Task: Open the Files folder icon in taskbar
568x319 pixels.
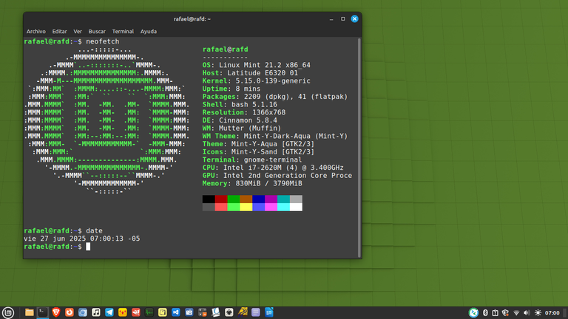Action: pos(30,312)
